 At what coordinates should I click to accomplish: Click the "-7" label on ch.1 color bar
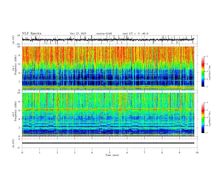pos(207,87)
